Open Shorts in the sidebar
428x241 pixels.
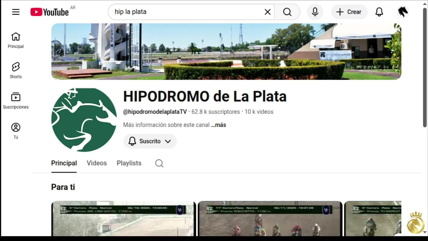click(16, 71)
